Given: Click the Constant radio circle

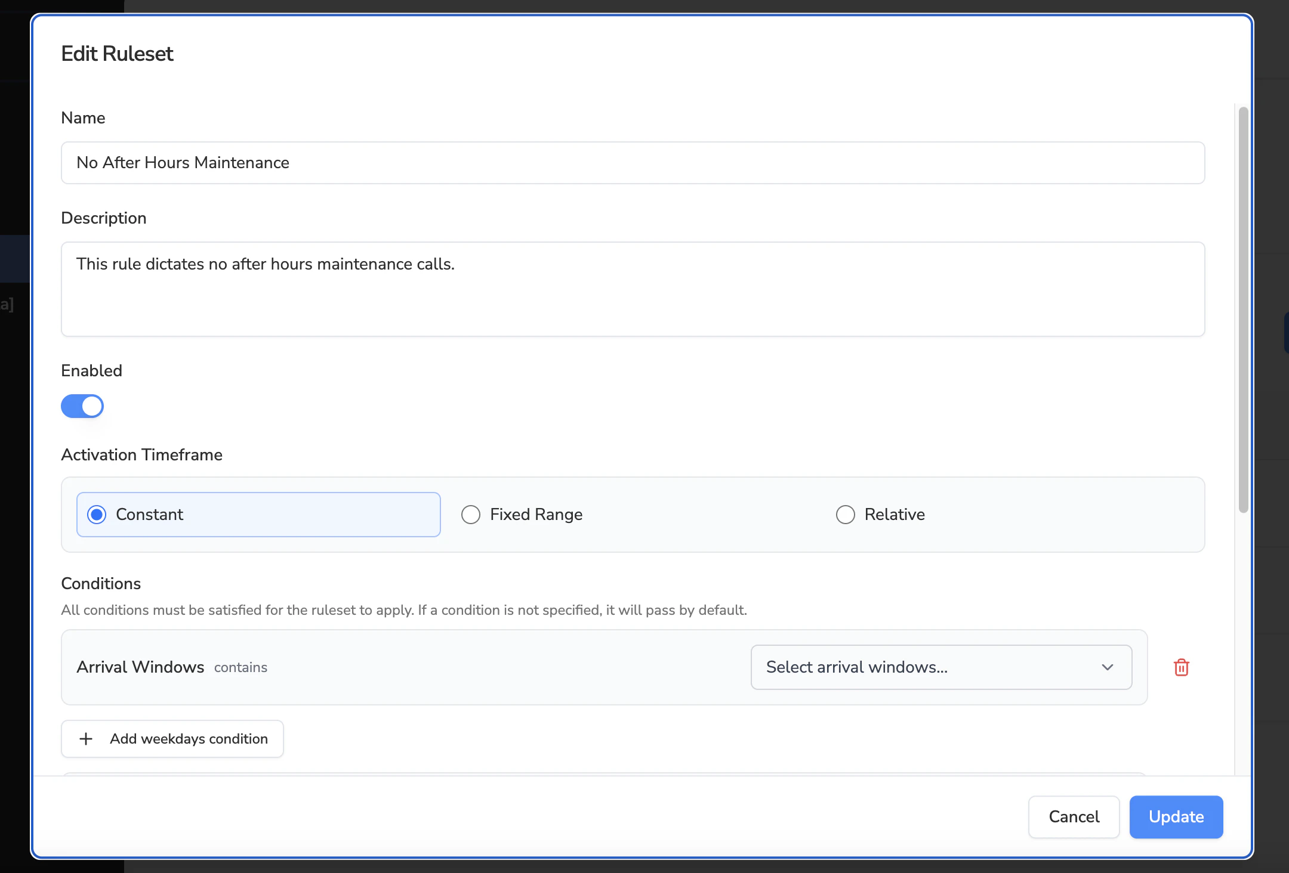Looking at the screenshot, I should pos(97,515).
